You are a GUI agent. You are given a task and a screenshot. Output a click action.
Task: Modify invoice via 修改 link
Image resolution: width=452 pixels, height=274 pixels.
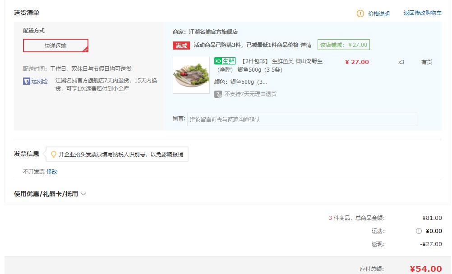coord(52,171)
